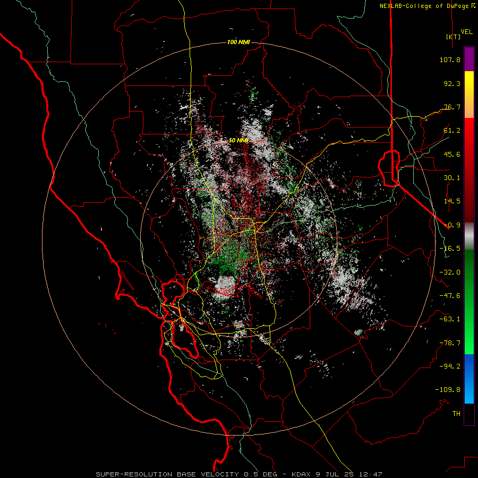Click the 45.6 velocity scale value
The height and width of the screenshot is (478, 478).
[x=452, y=154]
